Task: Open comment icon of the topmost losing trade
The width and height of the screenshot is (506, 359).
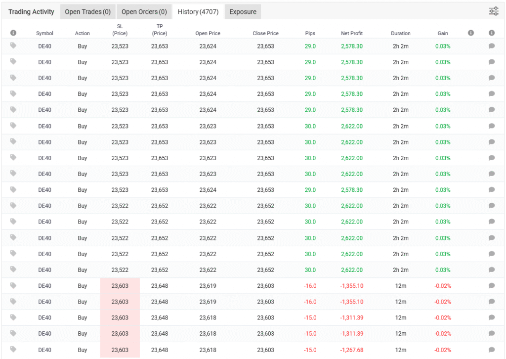Action: click(x=492, y=286)
